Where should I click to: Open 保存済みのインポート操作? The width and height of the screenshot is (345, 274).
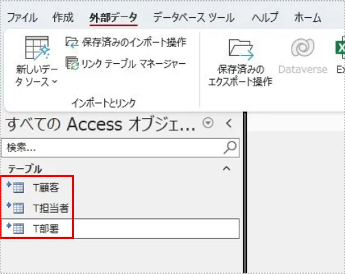click(134, 43)
